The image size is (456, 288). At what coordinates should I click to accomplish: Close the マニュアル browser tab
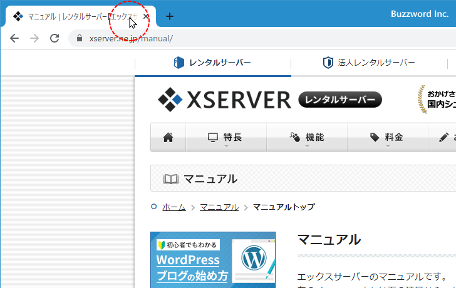point(146,16)
